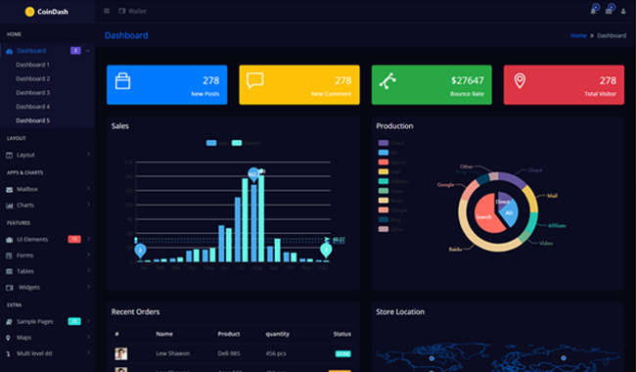Open the yellow New Comment card

299,85
